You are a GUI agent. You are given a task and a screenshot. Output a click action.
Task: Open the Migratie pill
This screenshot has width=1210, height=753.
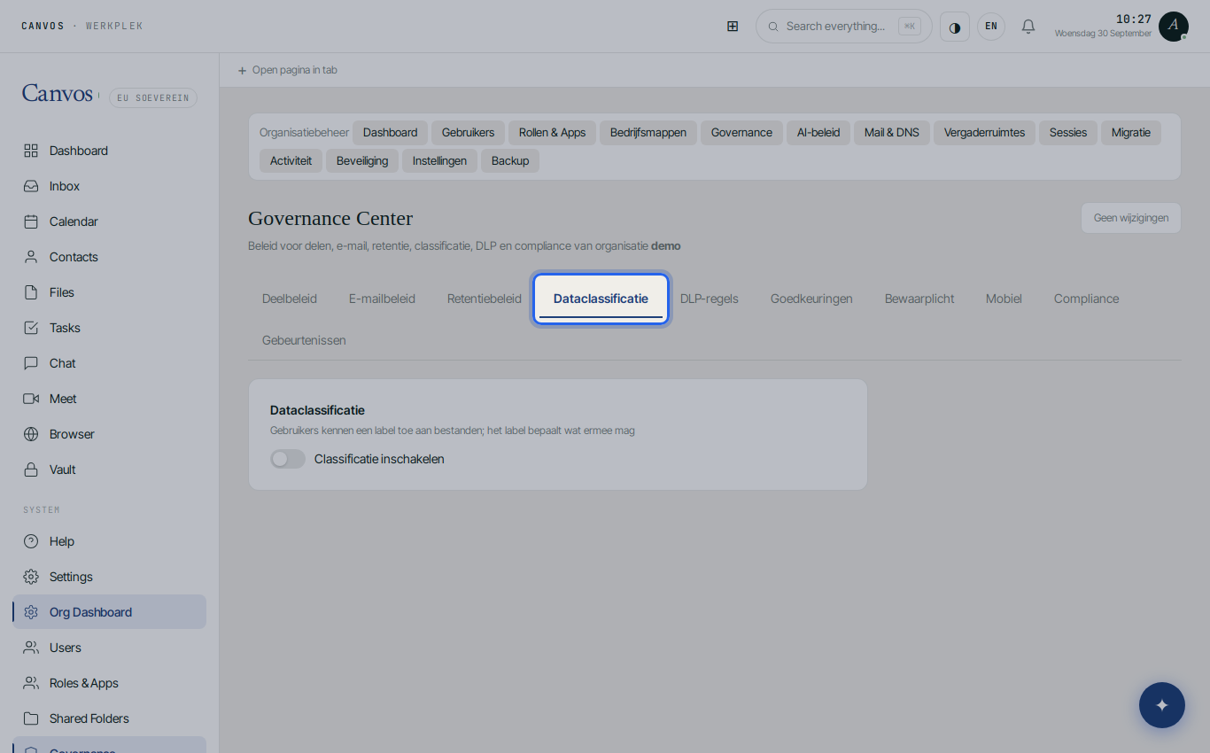(1131, 133)
